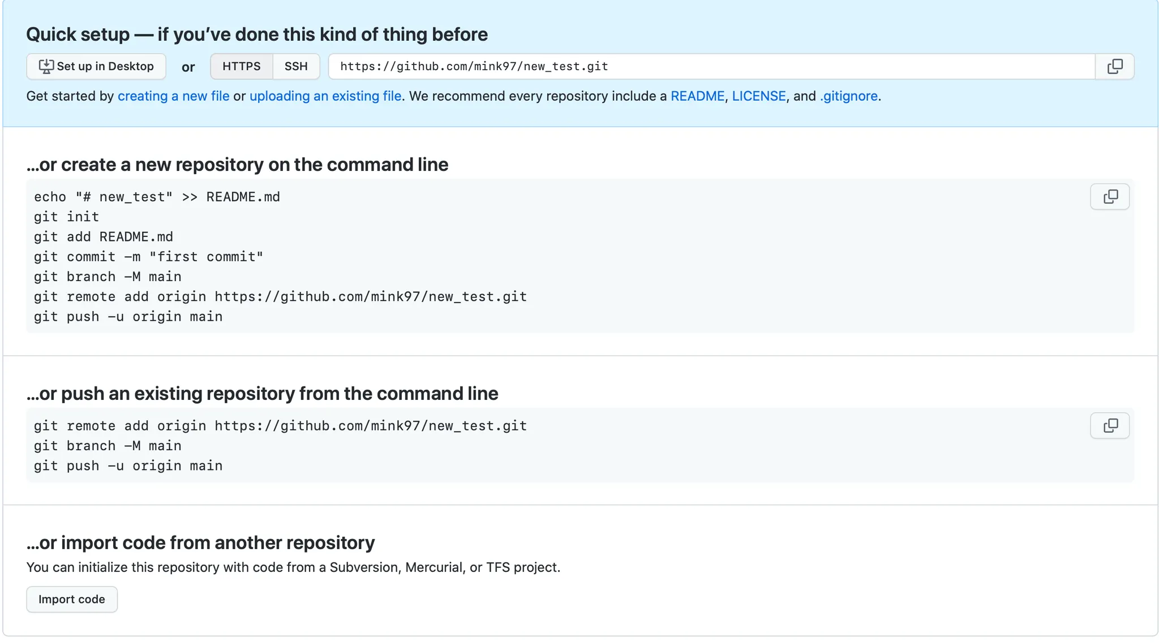This screenshot has width=1159, height=643.
Task: Click the "push an existing repository" heading
Action: coord(262,394)
